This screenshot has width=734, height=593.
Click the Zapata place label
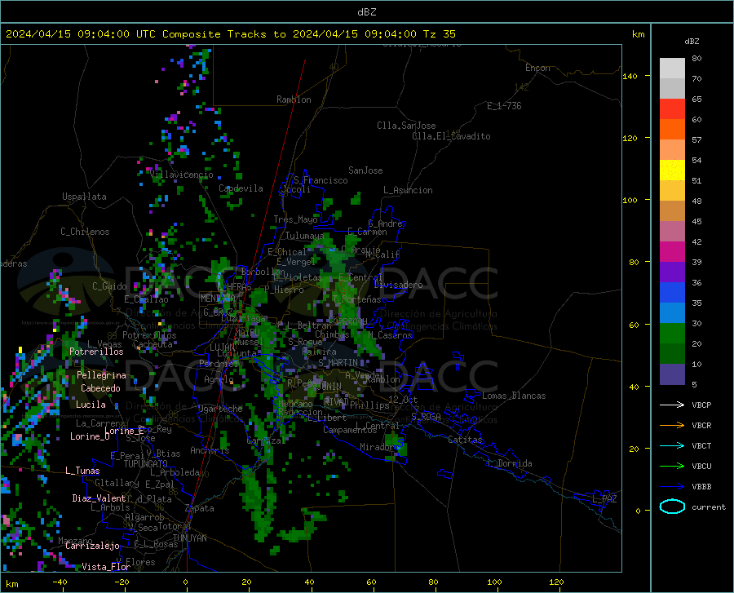[x=200, y=508]
